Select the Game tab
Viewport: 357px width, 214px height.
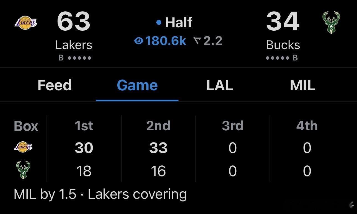pyautogui.click(x=137, y=85)
